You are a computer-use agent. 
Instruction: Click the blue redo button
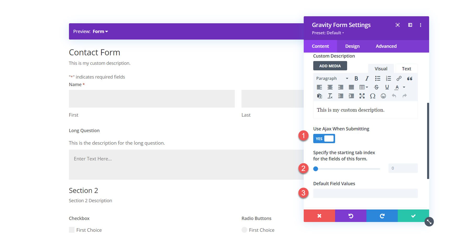(382, 216)
